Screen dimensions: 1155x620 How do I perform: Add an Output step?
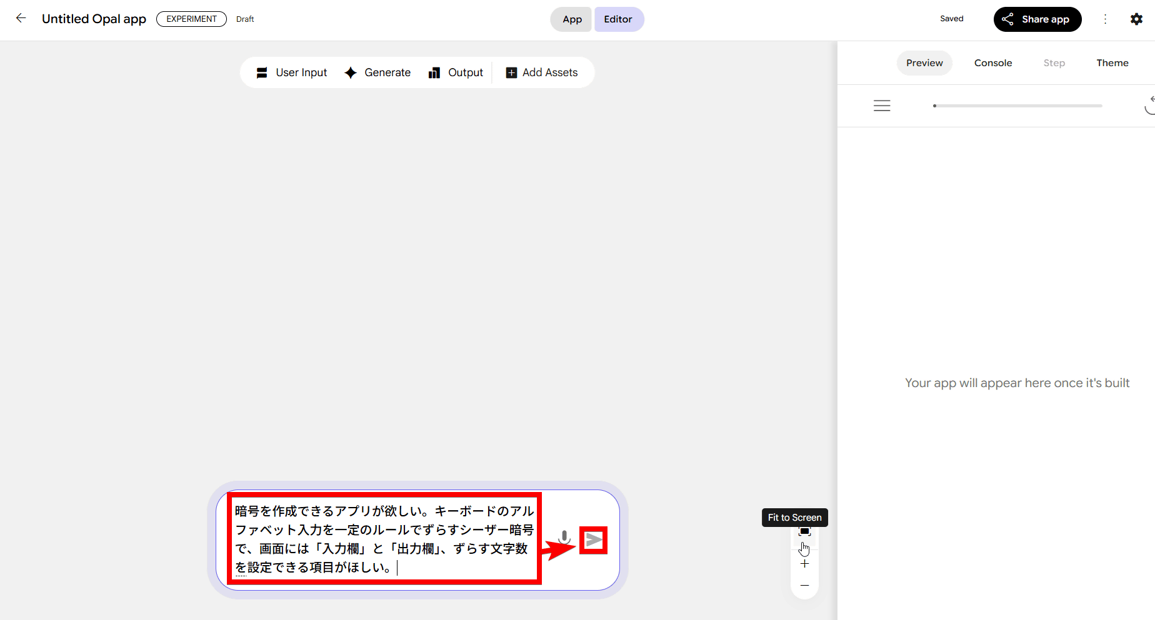[456, 72]
